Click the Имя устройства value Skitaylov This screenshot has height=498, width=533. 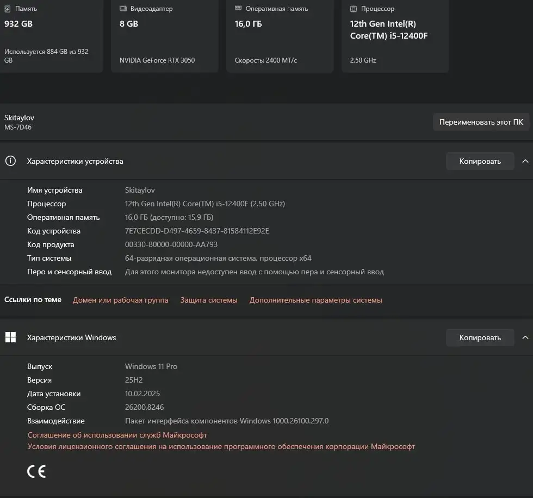[x=140, y=190]
